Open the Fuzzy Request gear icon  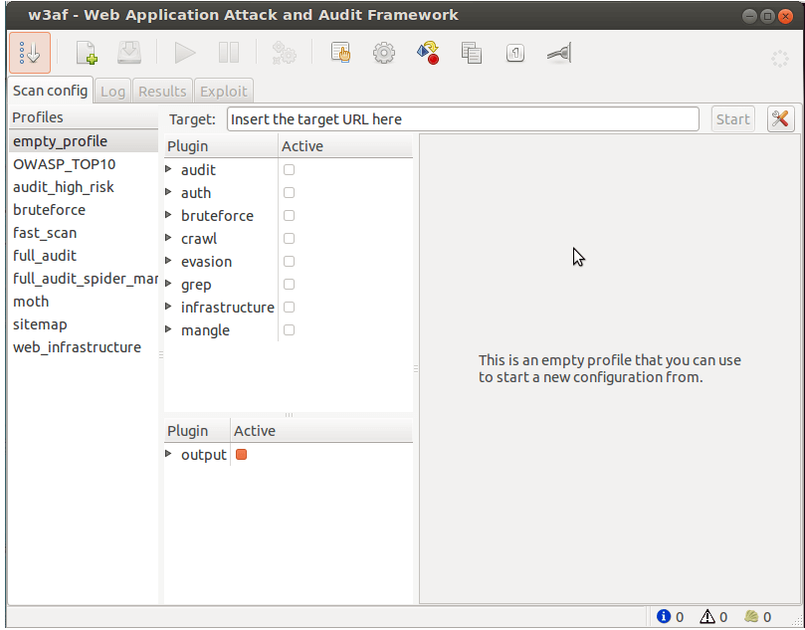coord(384,53)
